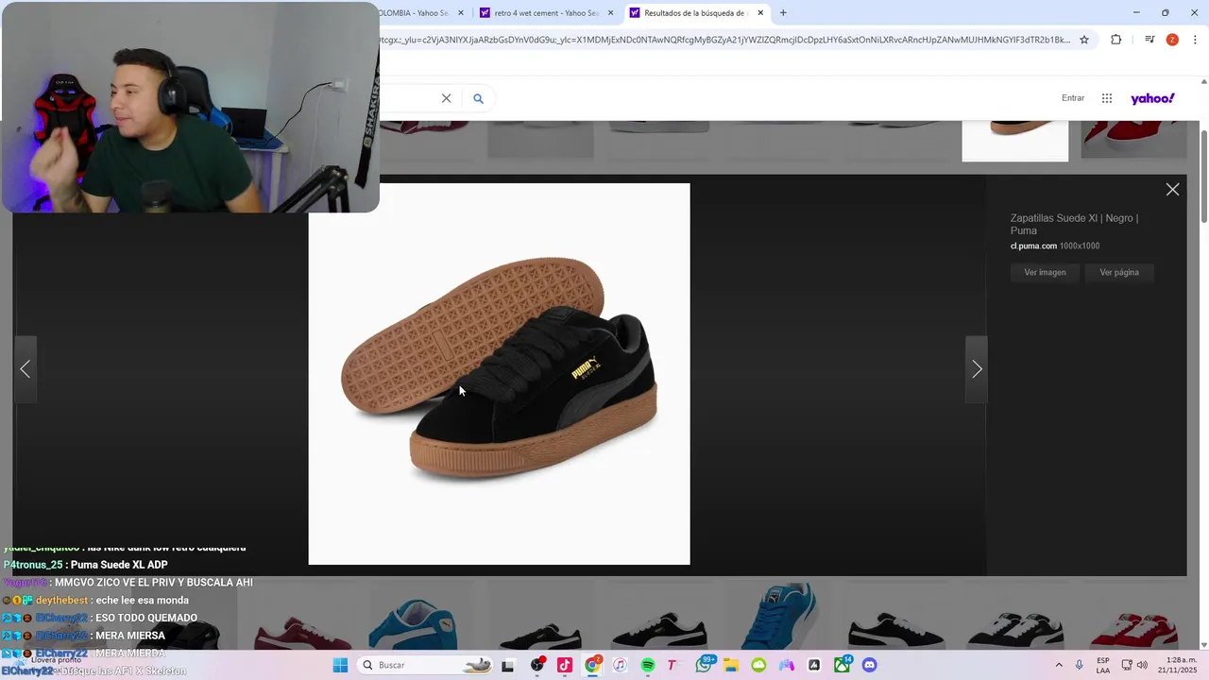
Task: Show hidden system tray icons
Action: [1059, 665]
